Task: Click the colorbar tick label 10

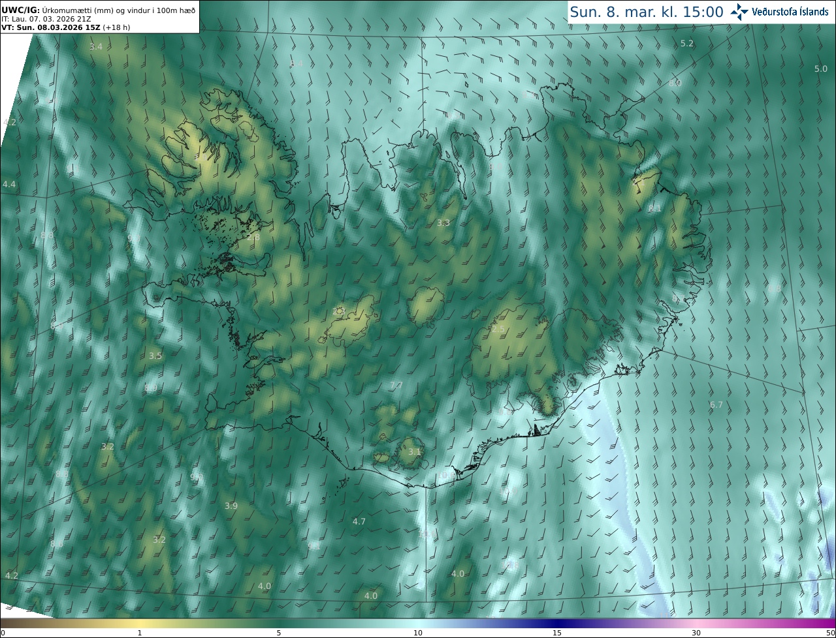Action: pos(418,633)
